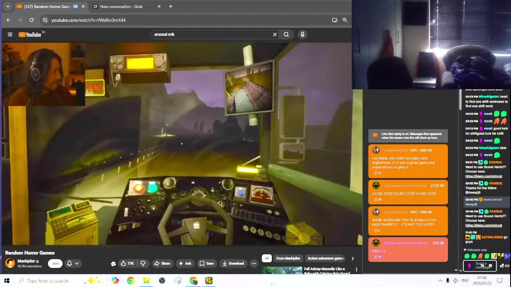Click the ENG language indicator
511x287 pixels.
(x=465, y=281)
